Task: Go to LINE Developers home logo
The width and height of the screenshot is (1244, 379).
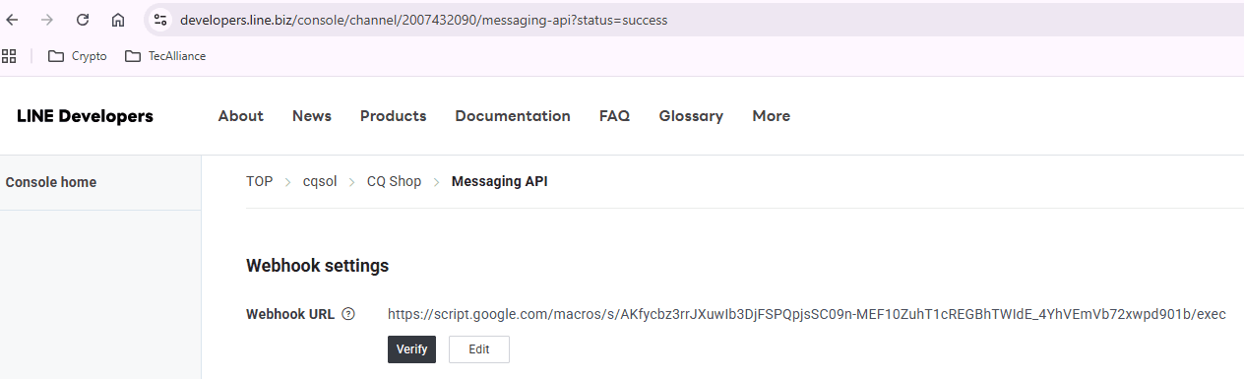Action: (x=85, y=116)
